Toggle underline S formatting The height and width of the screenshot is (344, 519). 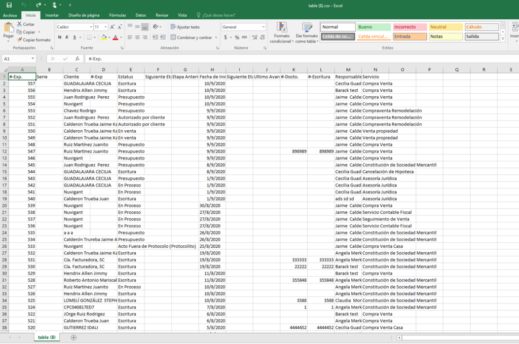75,37
